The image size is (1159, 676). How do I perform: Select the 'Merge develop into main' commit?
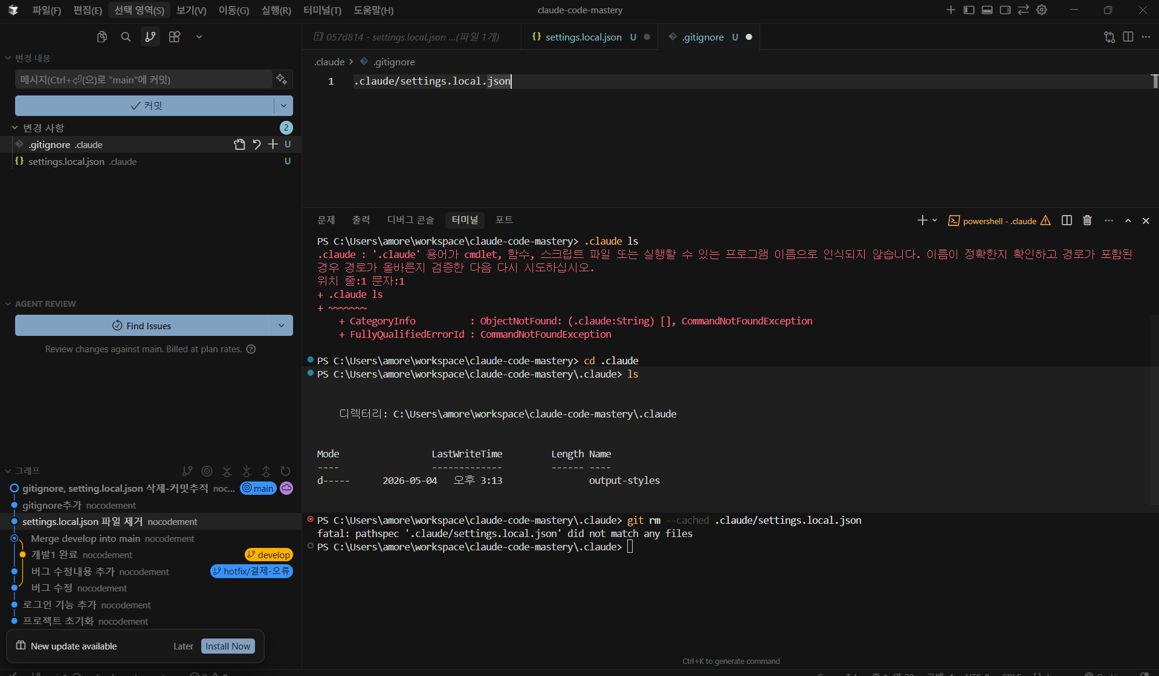click(151, 538)
